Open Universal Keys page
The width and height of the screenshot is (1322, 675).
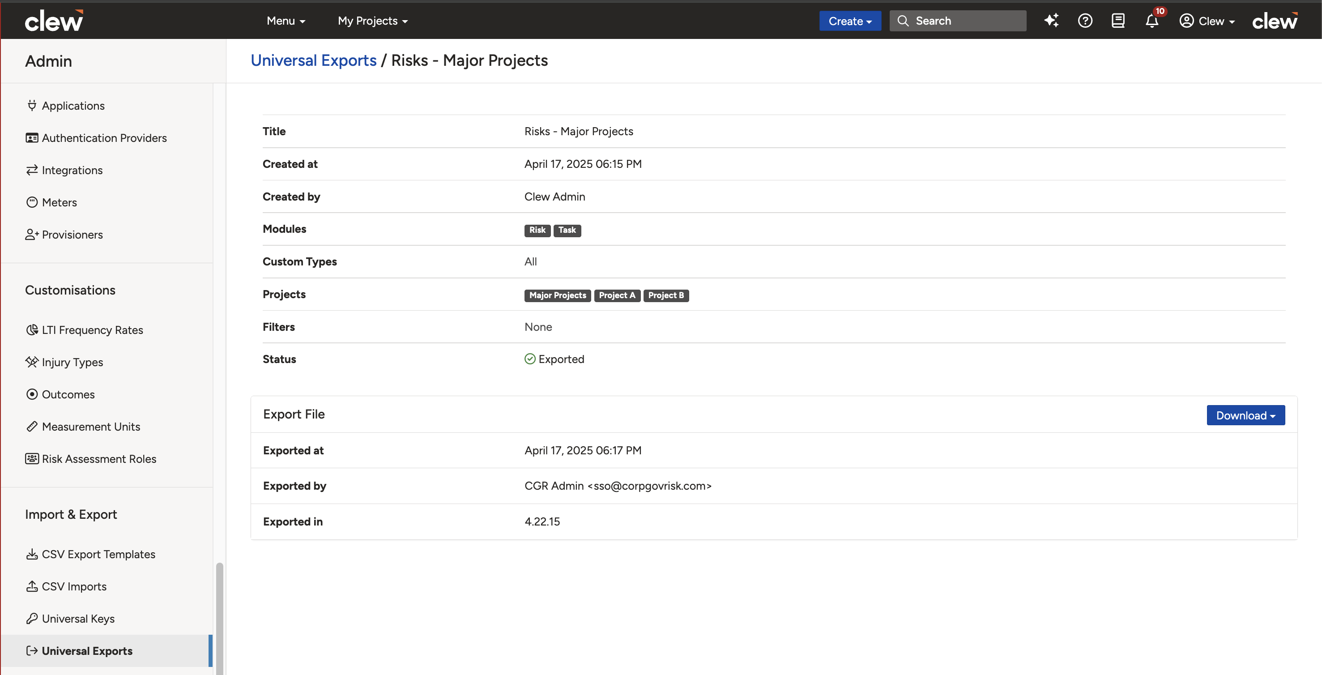(78, 619)
